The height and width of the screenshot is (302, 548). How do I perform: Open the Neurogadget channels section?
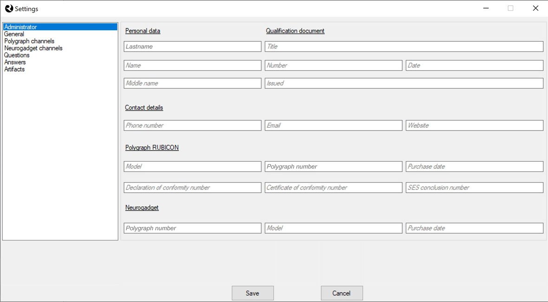pos(33,48)
